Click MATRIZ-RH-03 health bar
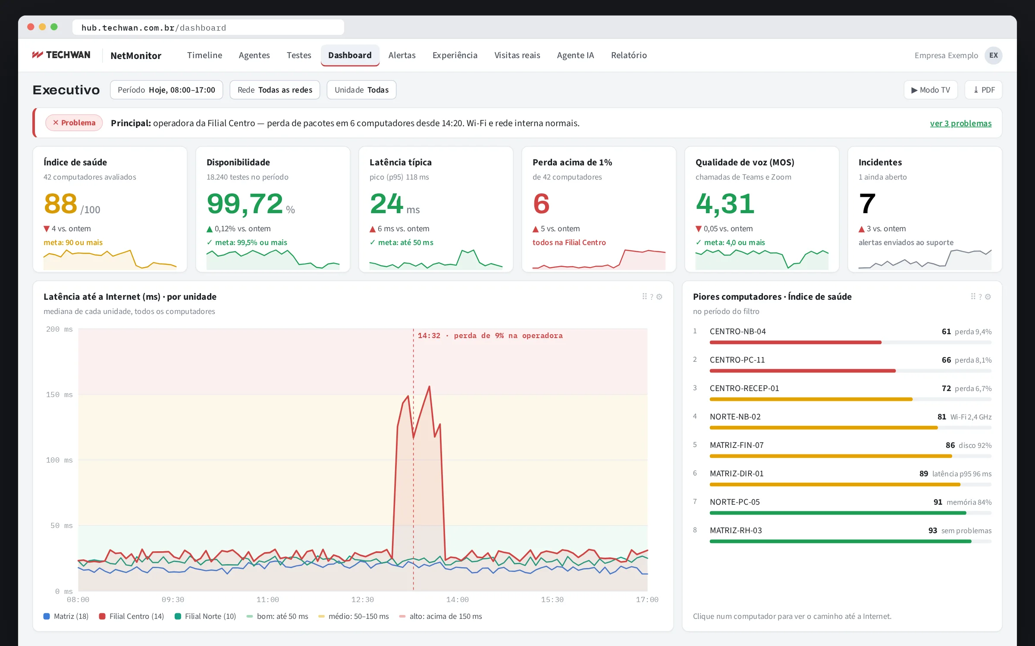This screenshot has height=646, width=1035. [850, 541]
